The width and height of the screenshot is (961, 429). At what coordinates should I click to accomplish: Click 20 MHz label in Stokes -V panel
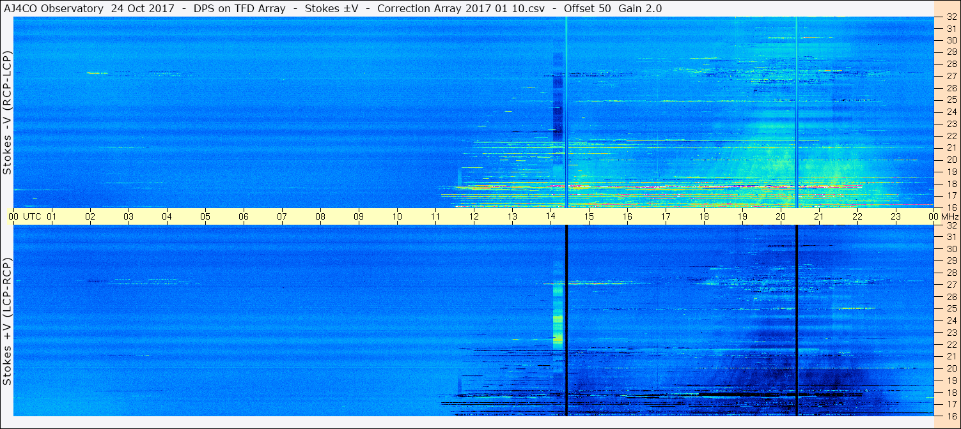pyautogui.click(x=951, y=160)
